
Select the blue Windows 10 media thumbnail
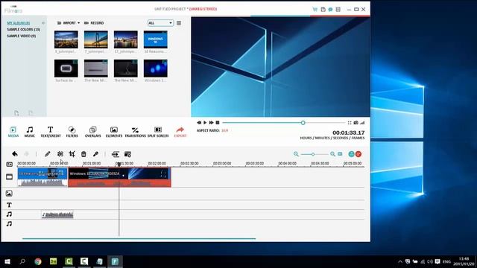coord(156,39)
